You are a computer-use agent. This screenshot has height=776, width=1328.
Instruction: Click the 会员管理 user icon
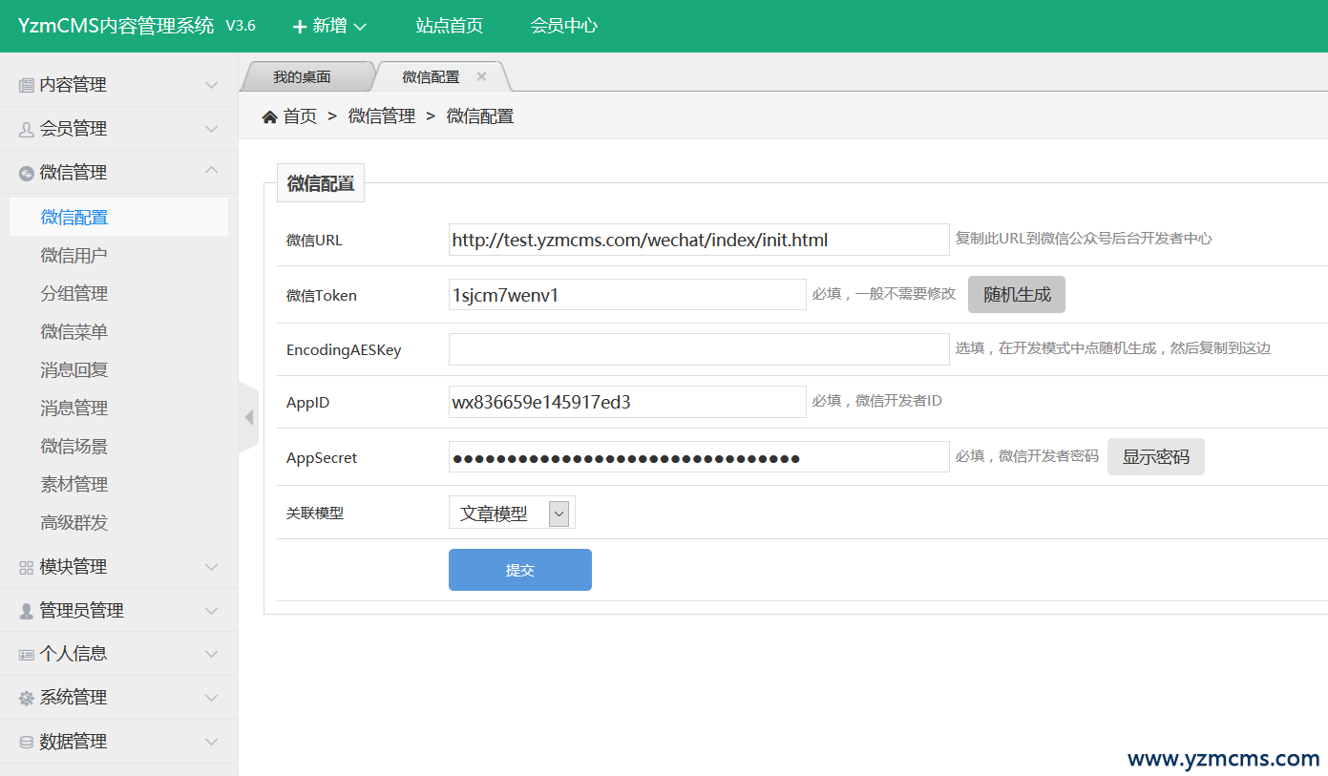26,129
